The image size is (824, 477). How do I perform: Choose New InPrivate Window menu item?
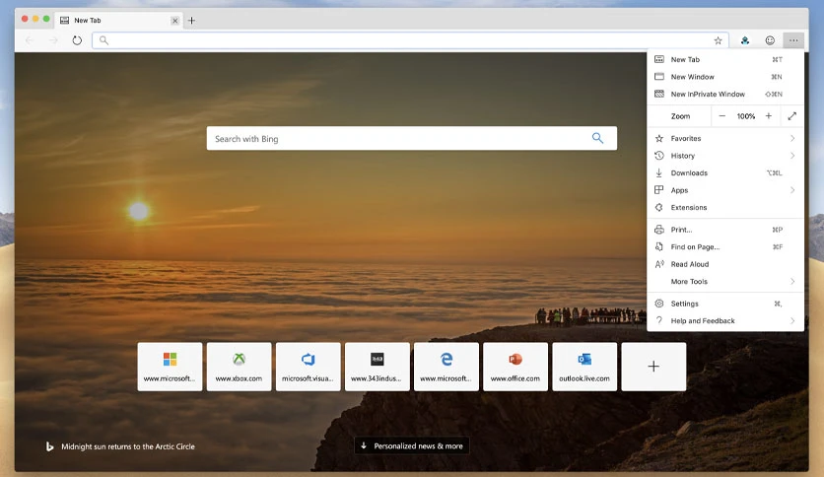point(725,94)
